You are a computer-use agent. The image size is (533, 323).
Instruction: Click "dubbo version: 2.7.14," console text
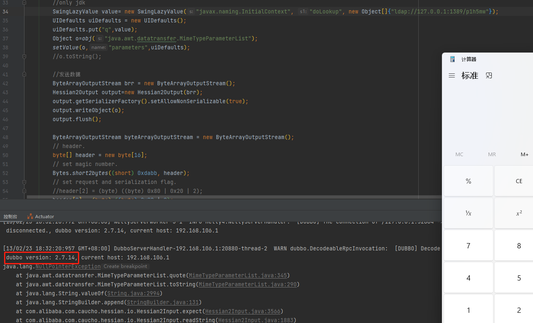pos(42,257)
